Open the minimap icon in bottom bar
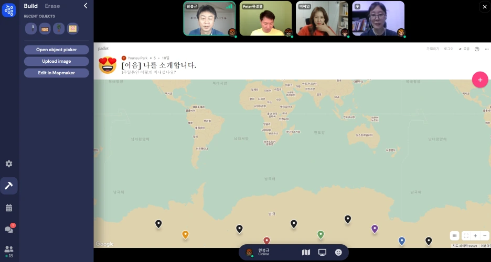This screenshot has height=262, width=491. [x=306, y=252]
